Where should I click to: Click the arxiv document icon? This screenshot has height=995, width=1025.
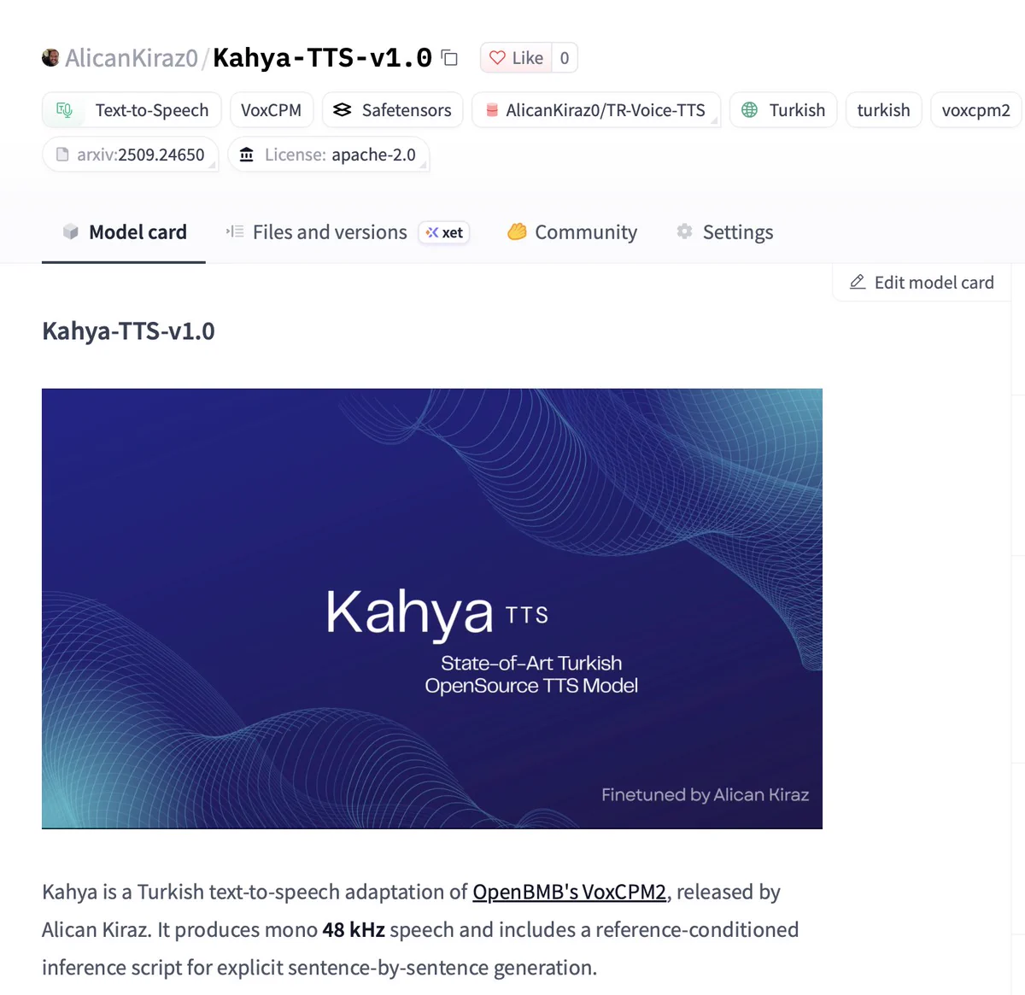point(62,155)
